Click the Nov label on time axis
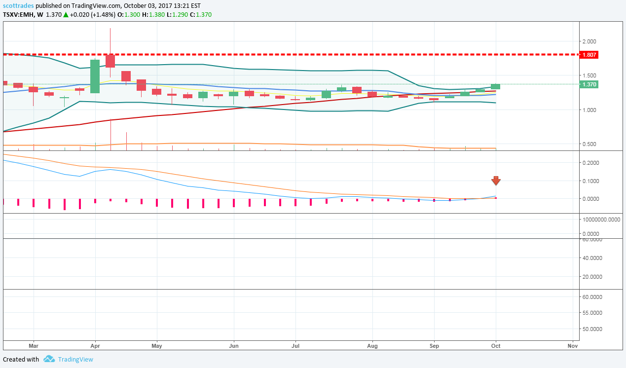 [x=573, y=346]
